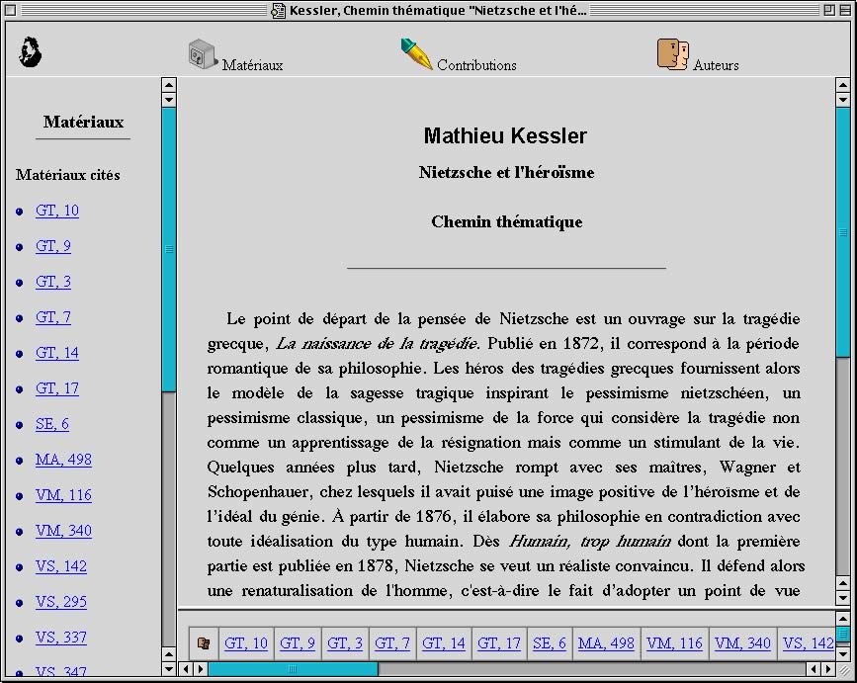Follow GT, 17 in bottom link bar
The width and height of the screenshot is (857, 683).
click(499, 643)
